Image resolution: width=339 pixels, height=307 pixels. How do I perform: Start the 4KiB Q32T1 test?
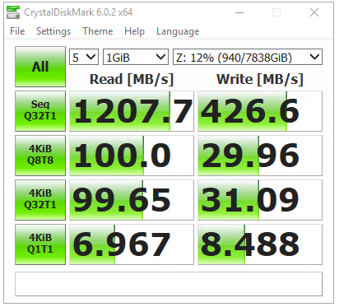click(40, 200)
